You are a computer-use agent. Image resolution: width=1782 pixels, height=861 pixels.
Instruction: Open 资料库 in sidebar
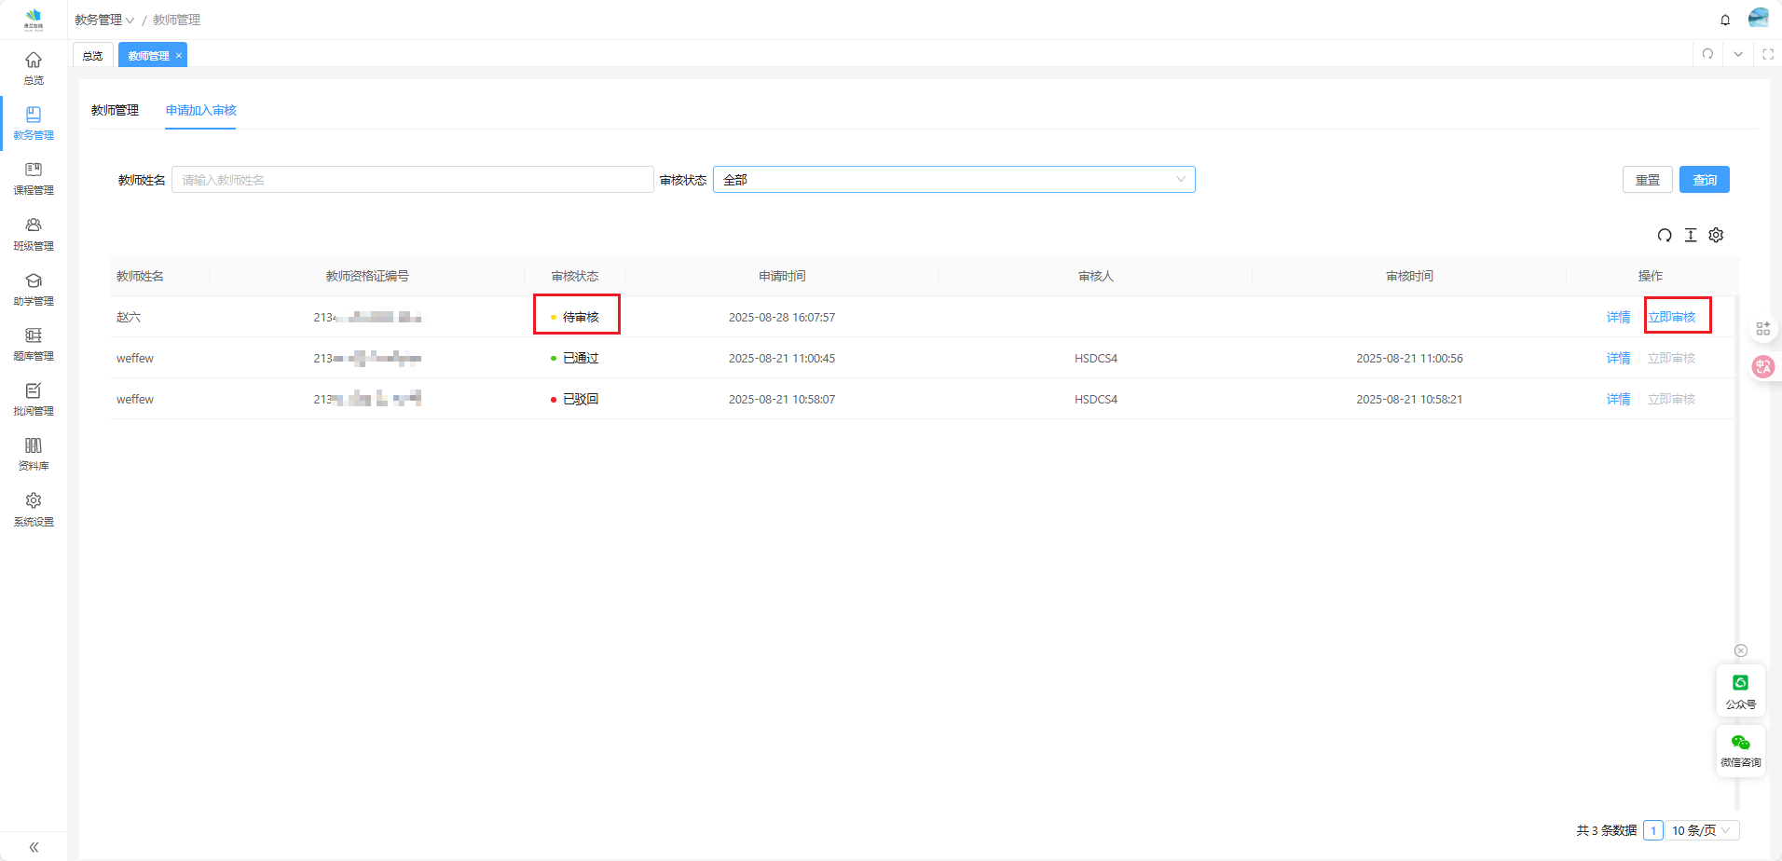(34, 454)
